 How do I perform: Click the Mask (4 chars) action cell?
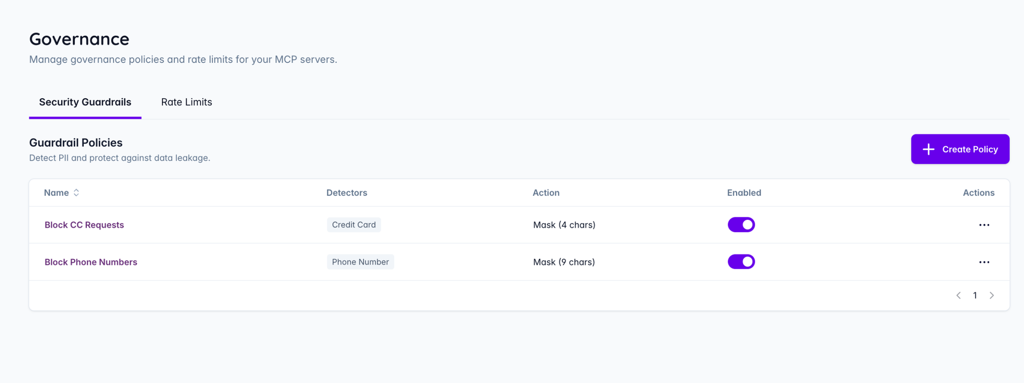point(564,225)
